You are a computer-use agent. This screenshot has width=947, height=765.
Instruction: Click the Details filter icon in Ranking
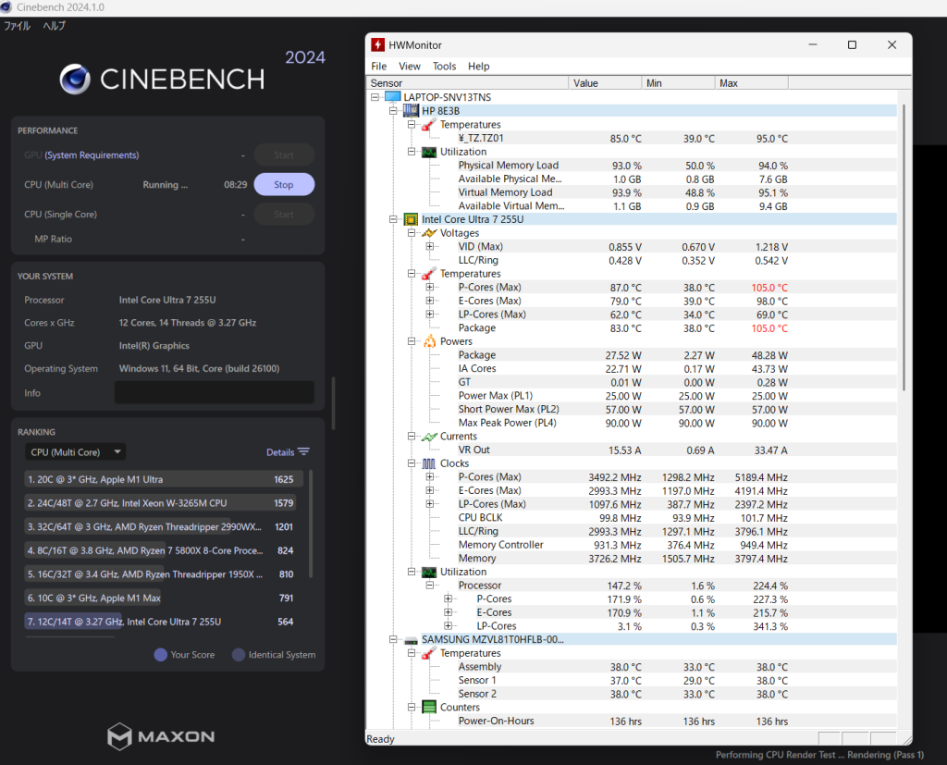click(303, 452)
